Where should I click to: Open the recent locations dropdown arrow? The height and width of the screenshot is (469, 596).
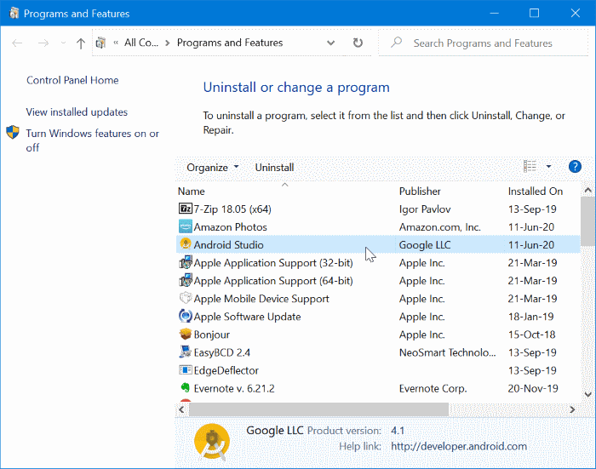63,43
